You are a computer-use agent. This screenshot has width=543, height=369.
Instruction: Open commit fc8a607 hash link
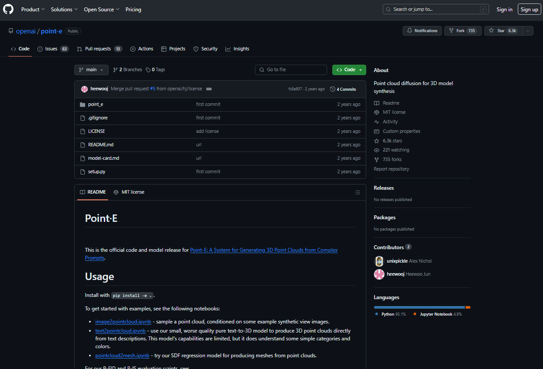(x=295, y=89)
